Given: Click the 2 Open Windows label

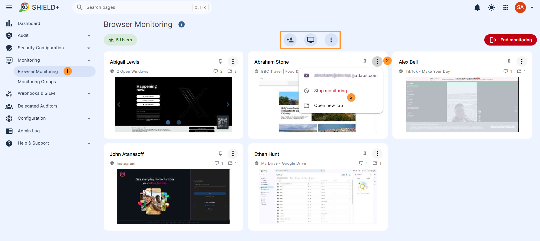Looking at the screenshot, I should [132, 72].
